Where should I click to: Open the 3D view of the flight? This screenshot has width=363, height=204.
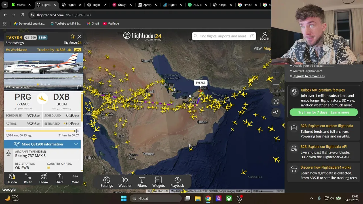click(12, 178)
